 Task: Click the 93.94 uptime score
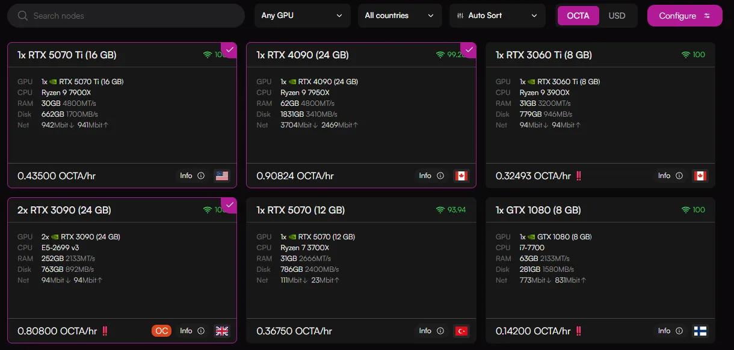[x=457, y=210]
